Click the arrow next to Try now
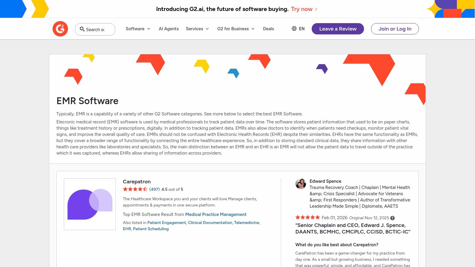475x267 pixels. pos(316,9)
